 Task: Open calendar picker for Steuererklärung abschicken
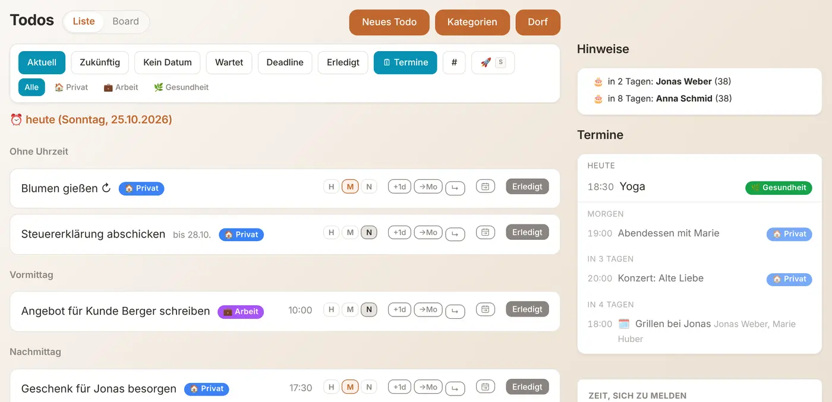coord(486,232)
